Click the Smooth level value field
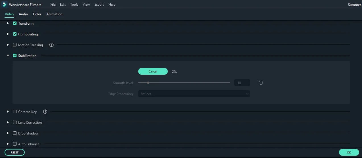362x158 pixels. pyautogui.click(x=242, y=83)
